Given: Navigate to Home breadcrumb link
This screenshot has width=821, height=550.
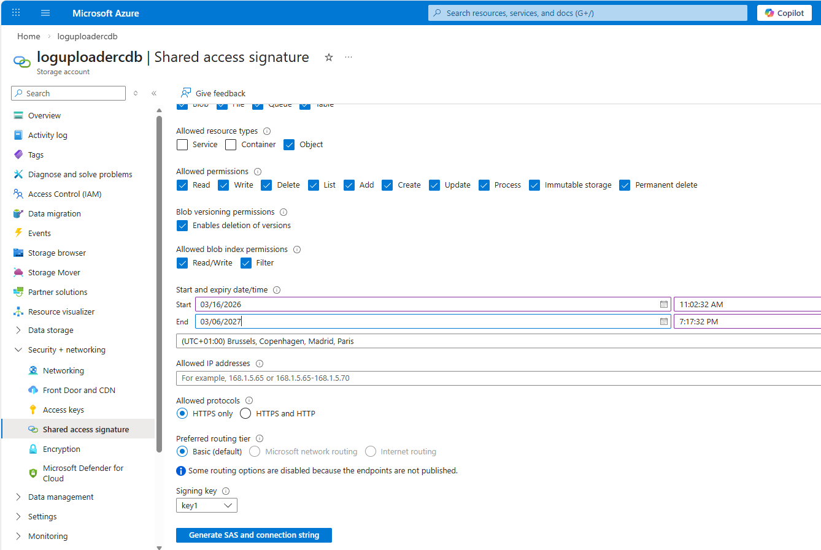Looking at the screenshot, I should pos(29,37).
